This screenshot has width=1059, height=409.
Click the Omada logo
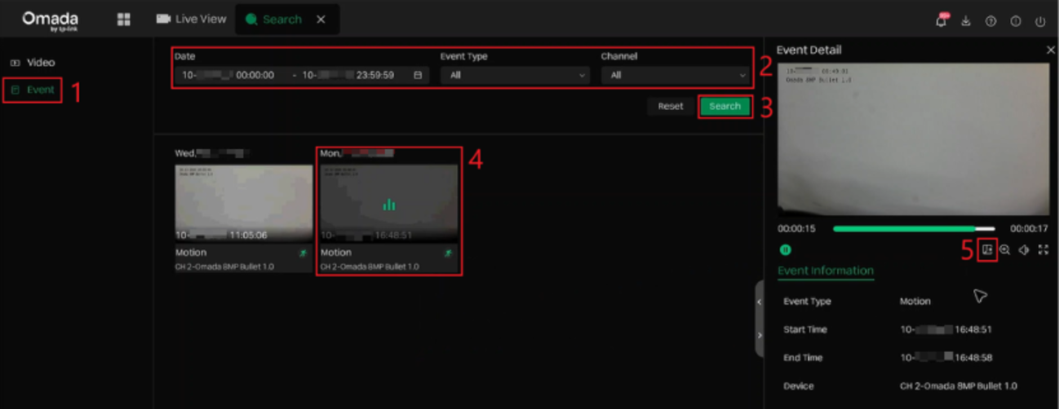click(50, 20)
